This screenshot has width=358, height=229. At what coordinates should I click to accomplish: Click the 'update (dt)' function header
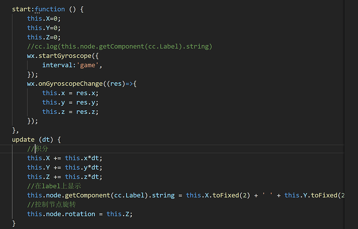point(36,140)
